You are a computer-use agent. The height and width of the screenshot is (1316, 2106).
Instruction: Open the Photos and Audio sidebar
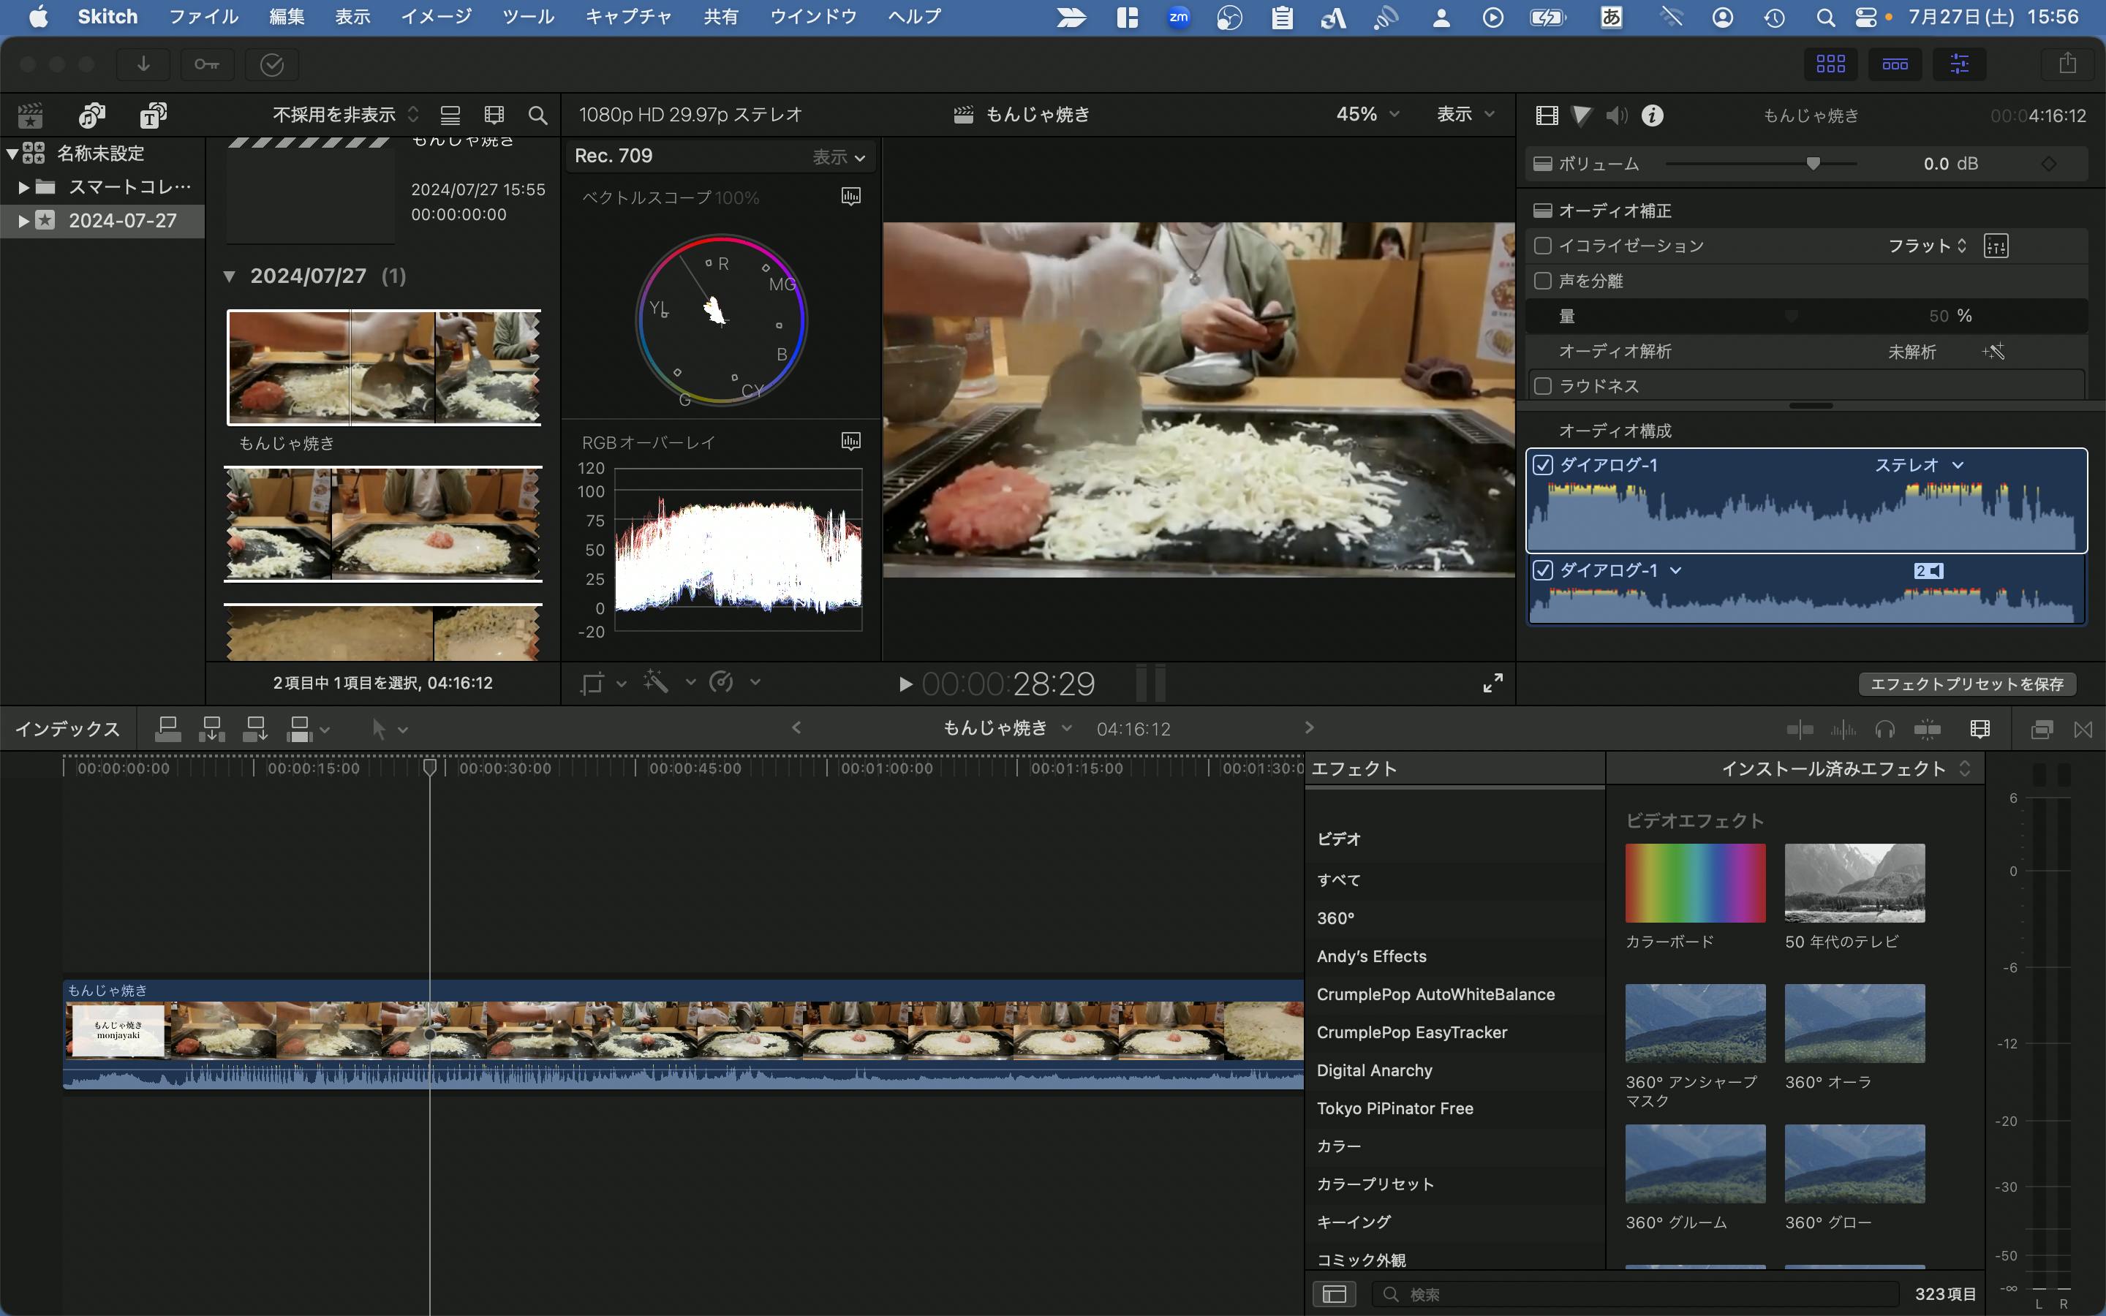[x=91, y=115]
